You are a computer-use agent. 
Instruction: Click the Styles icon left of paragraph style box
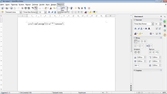2,12
